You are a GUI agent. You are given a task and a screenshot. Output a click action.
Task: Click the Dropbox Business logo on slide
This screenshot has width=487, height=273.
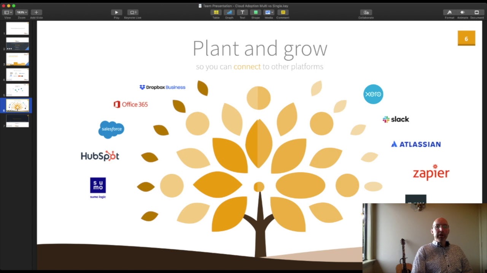(162, 87)
